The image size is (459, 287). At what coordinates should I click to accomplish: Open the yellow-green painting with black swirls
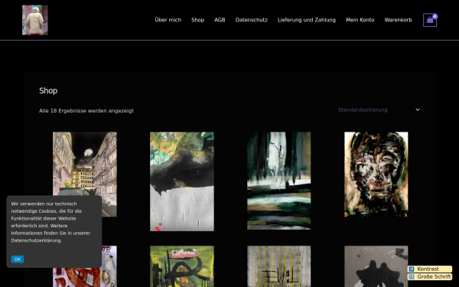(x=182, y=266)
